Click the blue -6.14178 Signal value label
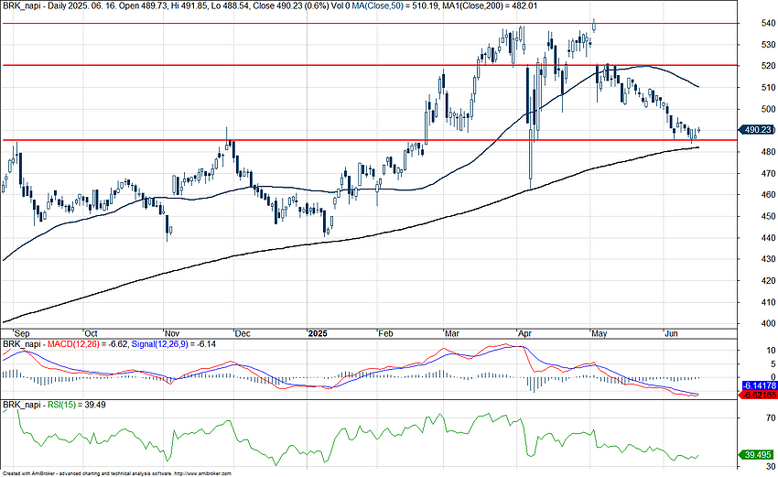This screenshot has height=477, width=778. point(756,388)
